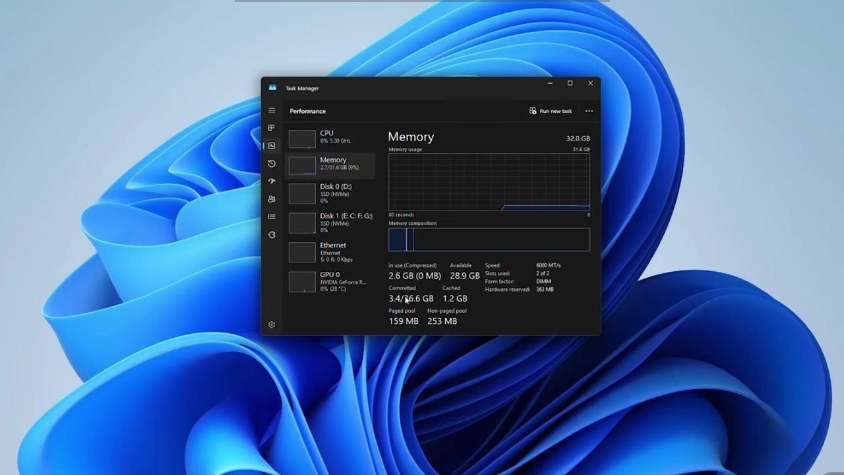Open the See more ellipsis menu
The width and height of the screenshot is (844, 475).
click(589, 111)
